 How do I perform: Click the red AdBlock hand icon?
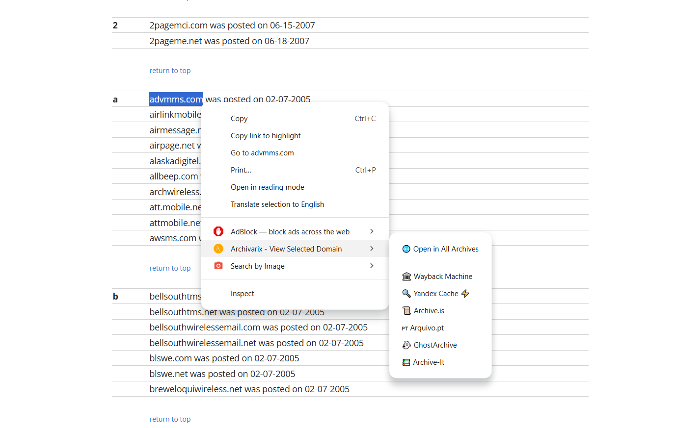click(x=218, y=231)
